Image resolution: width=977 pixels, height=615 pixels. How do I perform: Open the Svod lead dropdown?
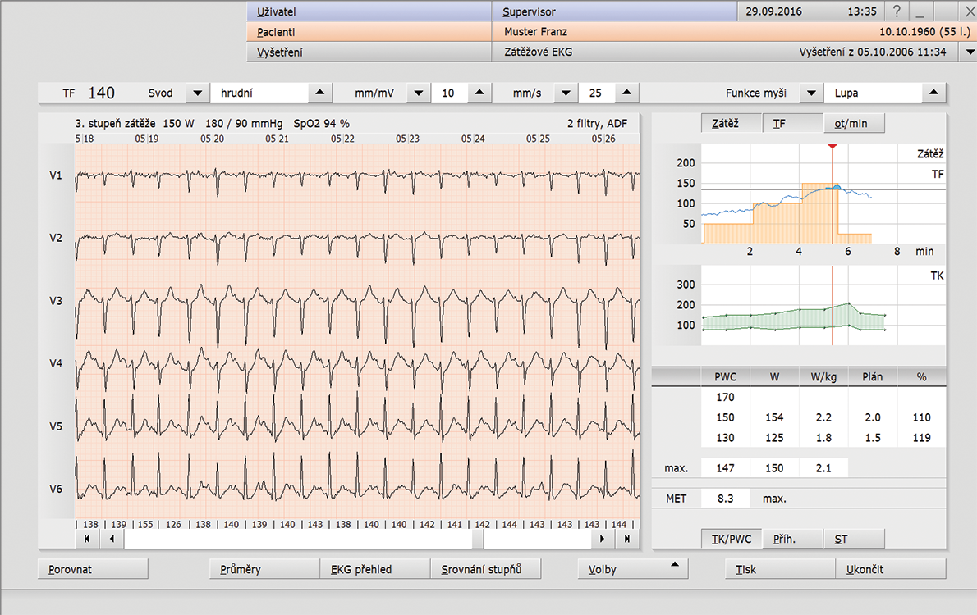[197, 93]
